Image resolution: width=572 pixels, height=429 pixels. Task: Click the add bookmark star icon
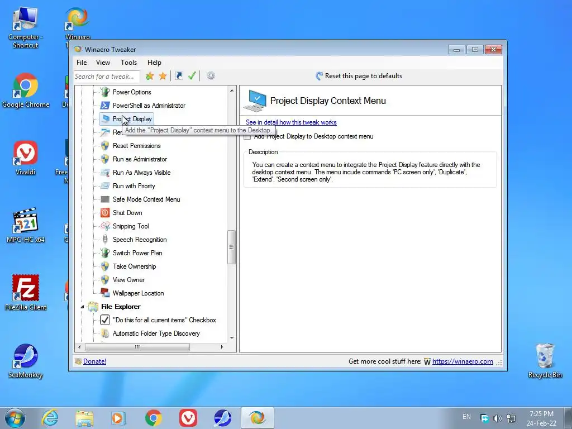pyautogui.click(x=150, y=76)
